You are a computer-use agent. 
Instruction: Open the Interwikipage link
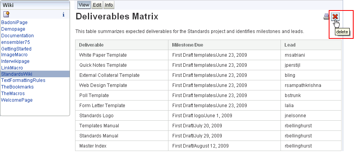[15, 61]
